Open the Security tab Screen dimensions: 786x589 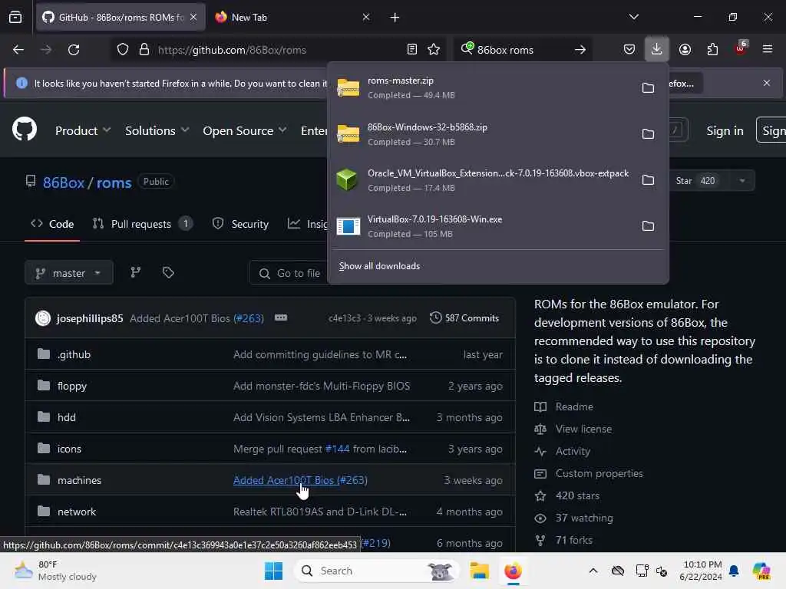[x=241, y=224]
